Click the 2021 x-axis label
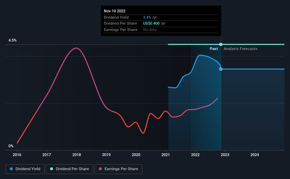The image size is (290, 179). (166, 155)
